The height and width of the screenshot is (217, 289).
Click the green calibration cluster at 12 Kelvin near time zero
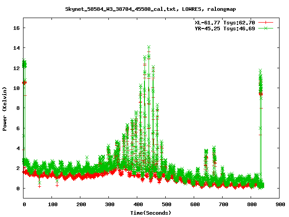(x=24, y=64)
